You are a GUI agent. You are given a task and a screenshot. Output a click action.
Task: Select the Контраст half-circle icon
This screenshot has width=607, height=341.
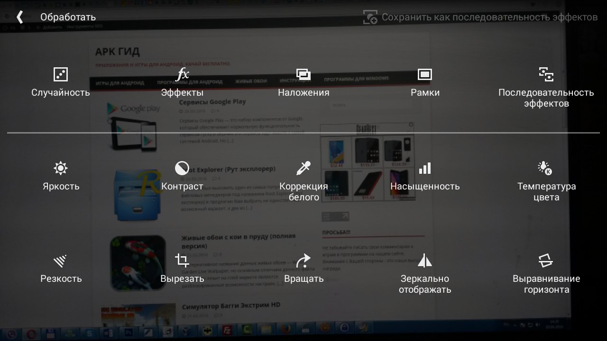pyautogui.click(x=182, y=168)
